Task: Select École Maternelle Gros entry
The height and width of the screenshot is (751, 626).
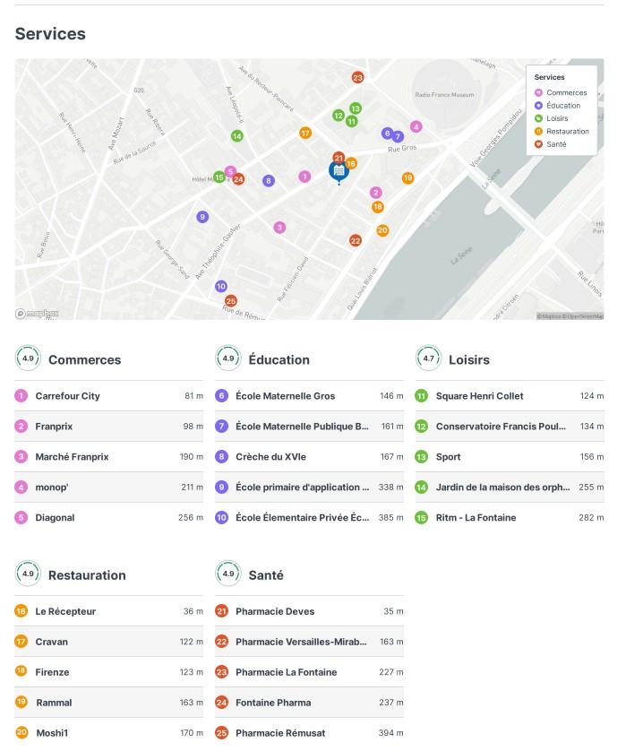Action: pyautogui.click(x=285, y=396)
